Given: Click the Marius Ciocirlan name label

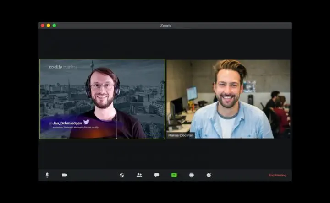Looking at the screenshot, I should (181, 135).
